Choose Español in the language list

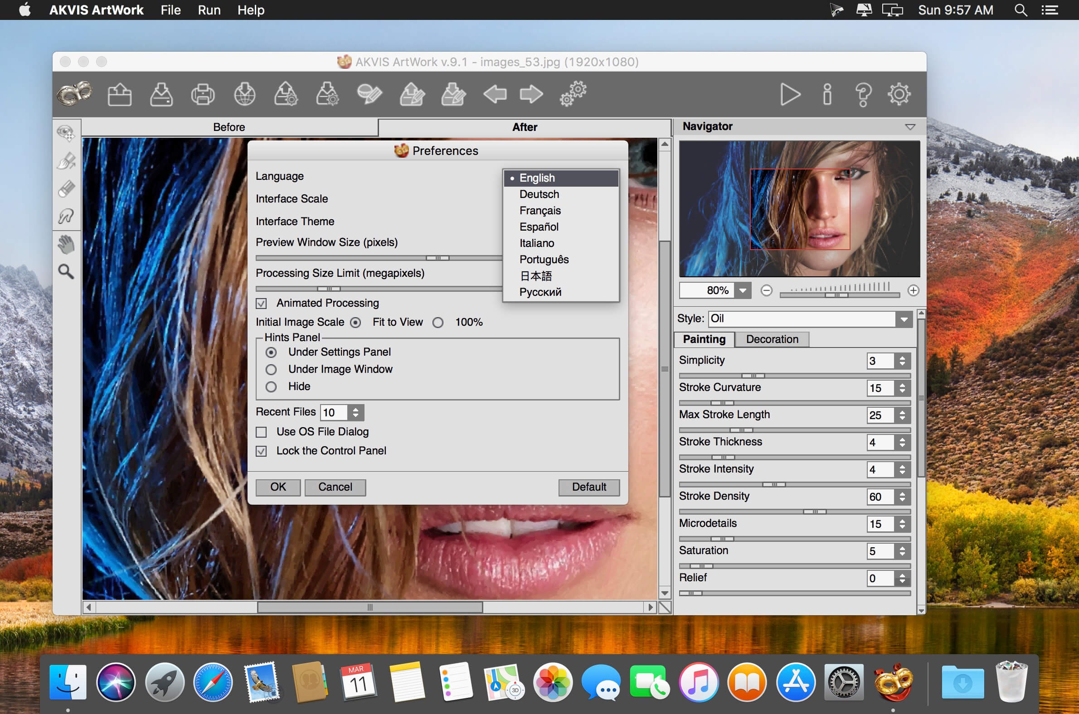click(x=561, y=227)
